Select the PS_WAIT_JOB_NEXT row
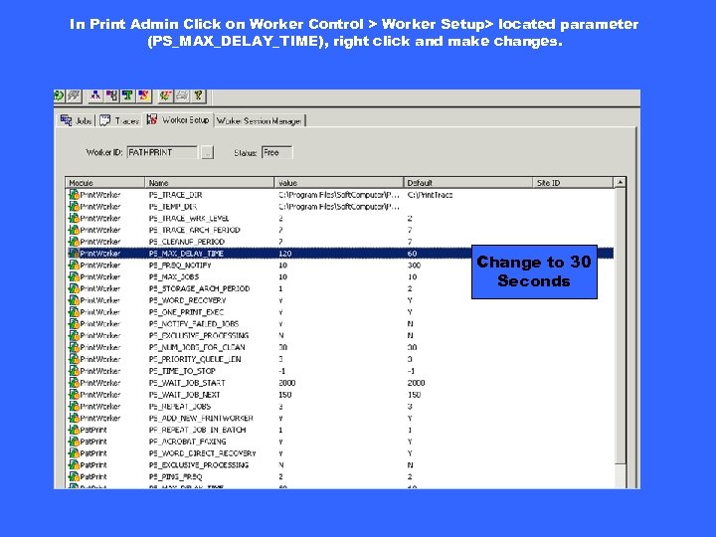Viewport: 716px width, 537px height. click(x=340, y=395)
